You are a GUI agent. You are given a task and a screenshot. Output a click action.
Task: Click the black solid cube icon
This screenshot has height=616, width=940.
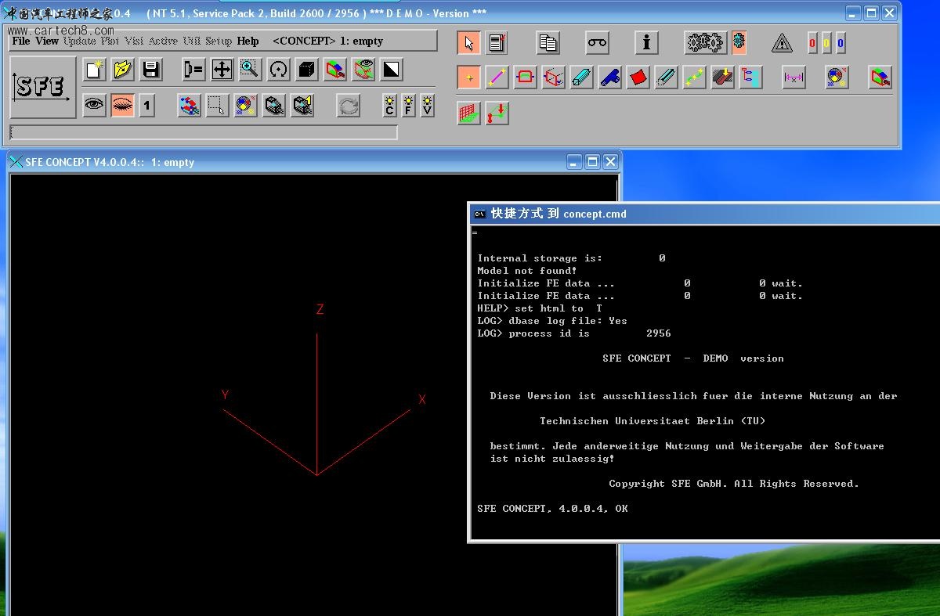306,70
